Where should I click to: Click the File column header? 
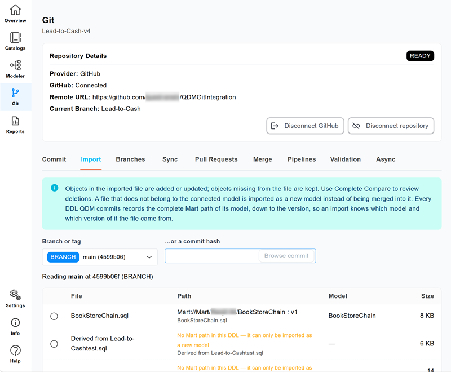pyautogui.click(x=77, y=296)
